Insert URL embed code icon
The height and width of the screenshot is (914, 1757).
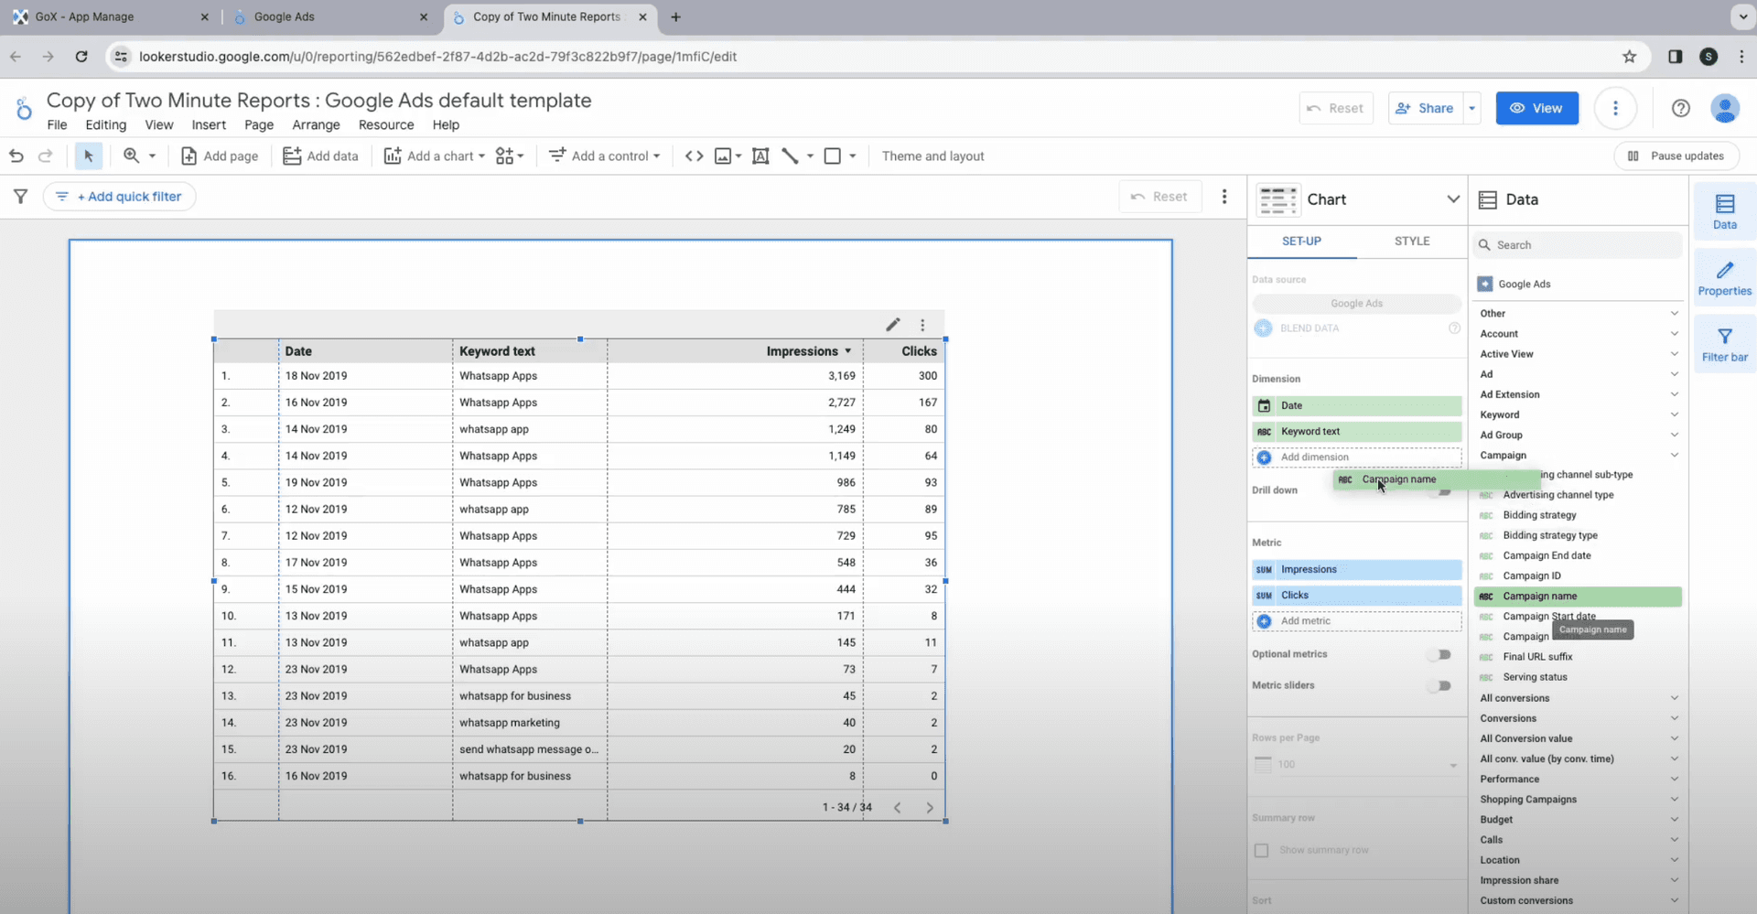point(695,156)
